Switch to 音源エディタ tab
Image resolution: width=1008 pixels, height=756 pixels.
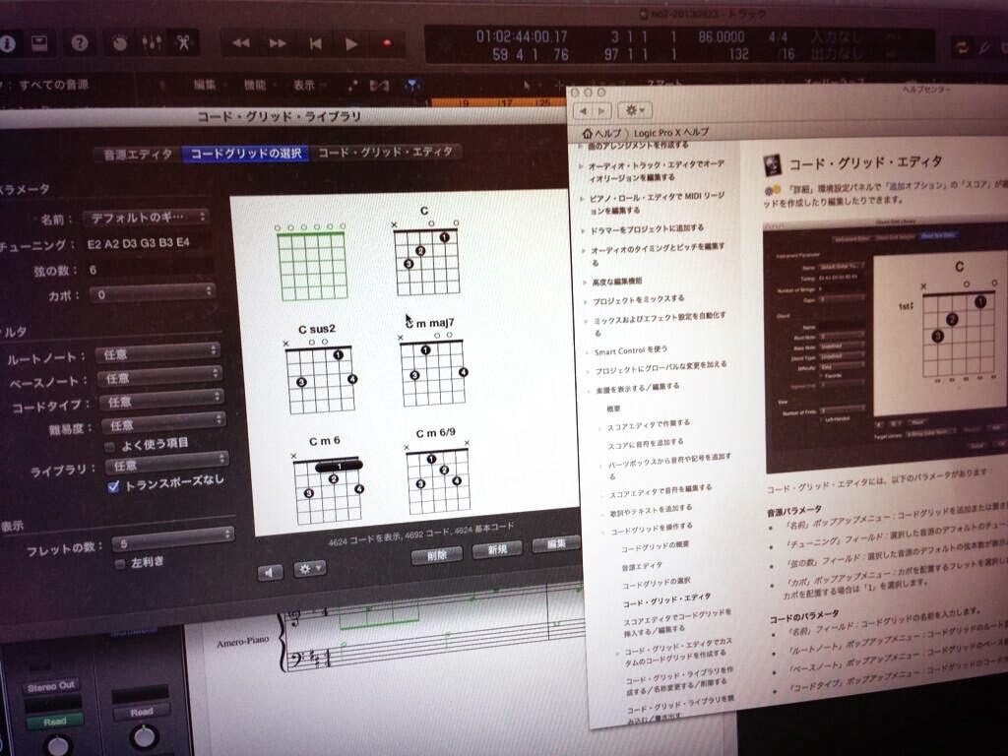138,155
